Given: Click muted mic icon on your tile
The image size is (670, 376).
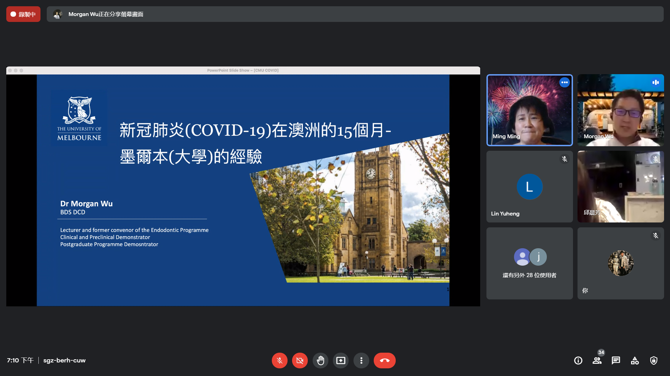Looking at the screenshot, I should [656, 236].
